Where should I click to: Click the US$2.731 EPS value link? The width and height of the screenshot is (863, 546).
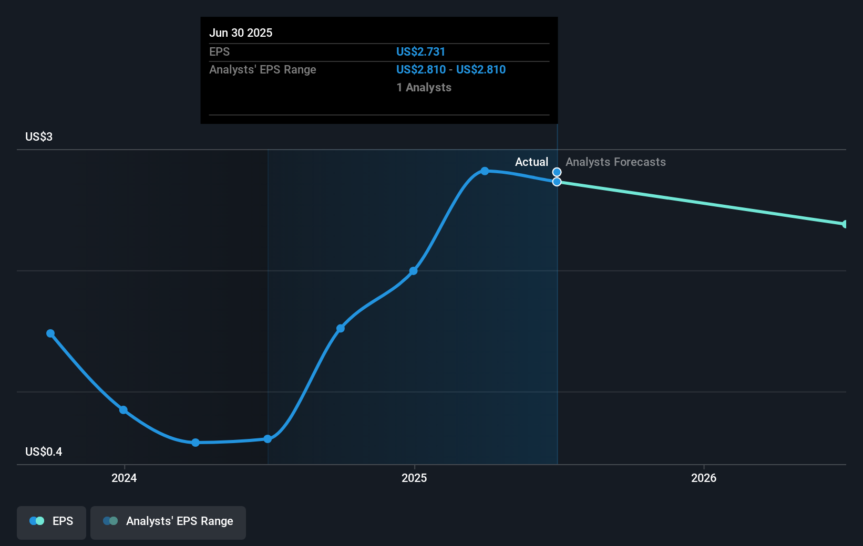tap(420, 51)
